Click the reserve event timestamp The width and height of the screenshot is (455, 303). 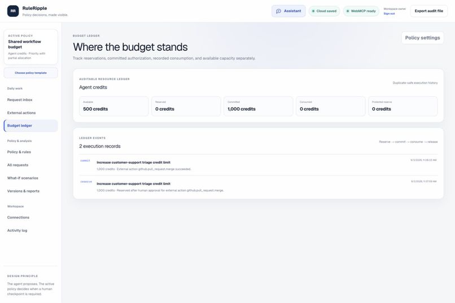pos(423,182)
